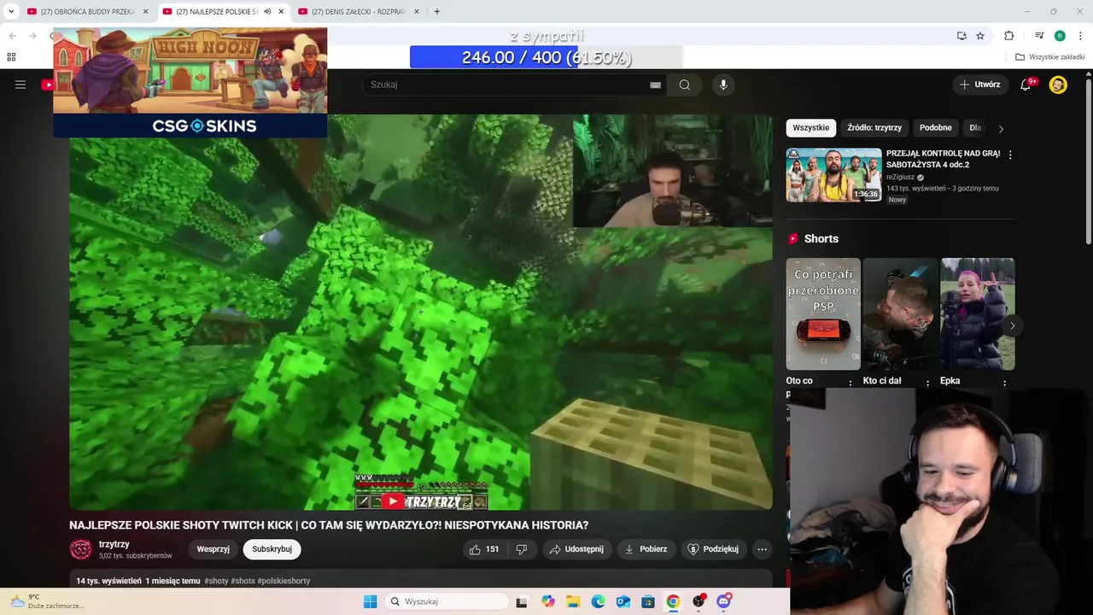Screen dimensions: 1093x615
Task: Open Chrome extensions puzzle icon
Action: [x=1008, y=36]
